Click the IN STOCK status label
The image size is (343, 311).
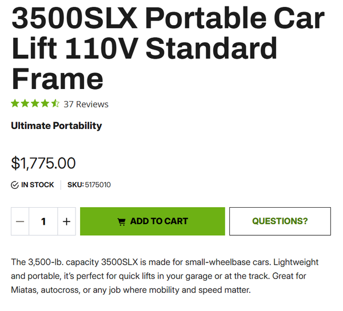[38, 185]
